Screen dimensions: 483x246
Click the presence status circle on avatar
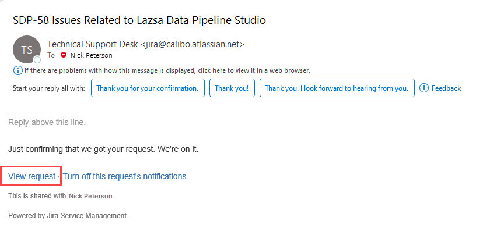37,59
